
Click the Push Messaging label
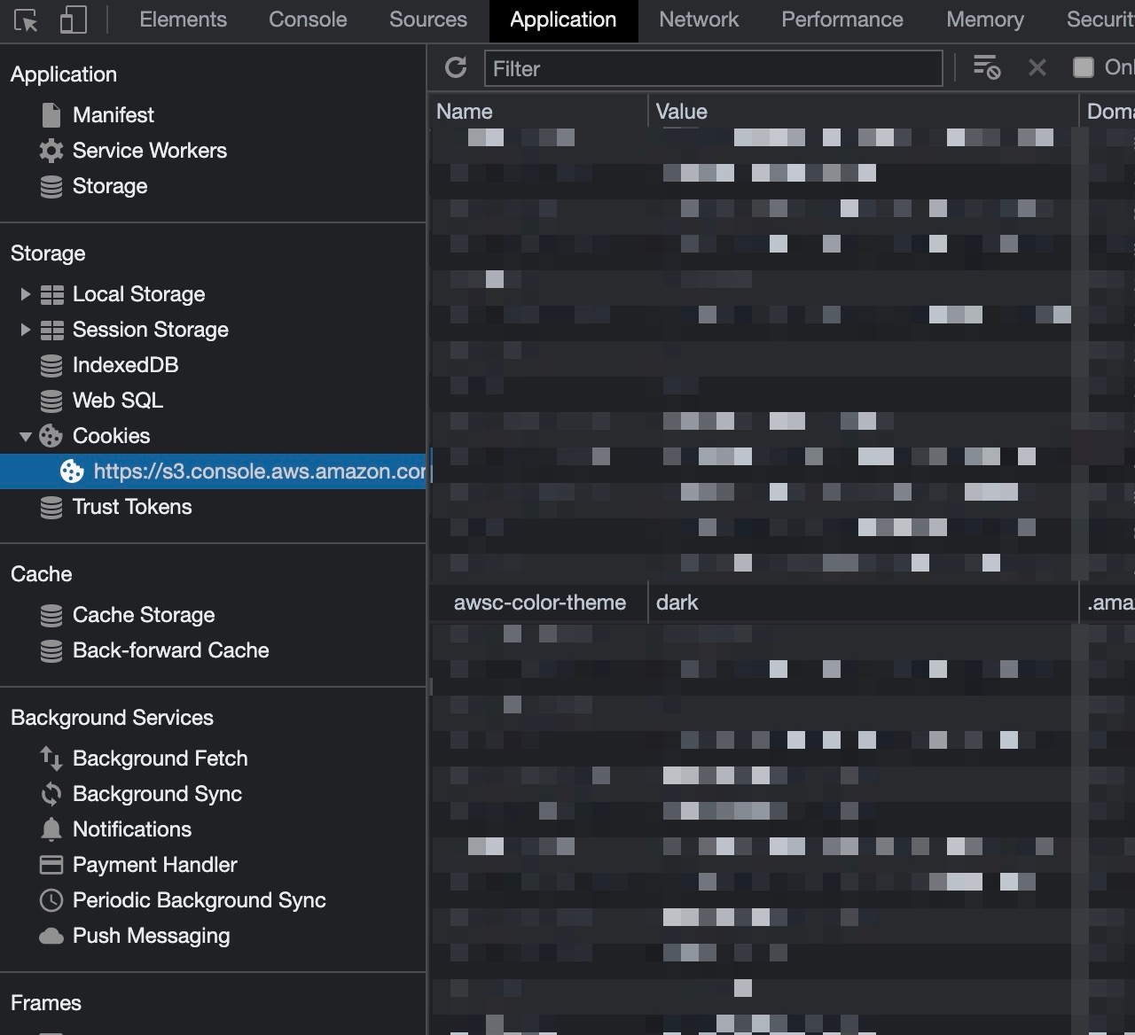coord(152,936)
